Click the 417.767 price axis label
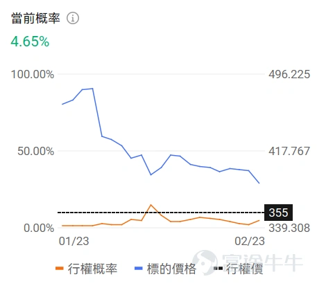317x288 pixels. (289, 151)
